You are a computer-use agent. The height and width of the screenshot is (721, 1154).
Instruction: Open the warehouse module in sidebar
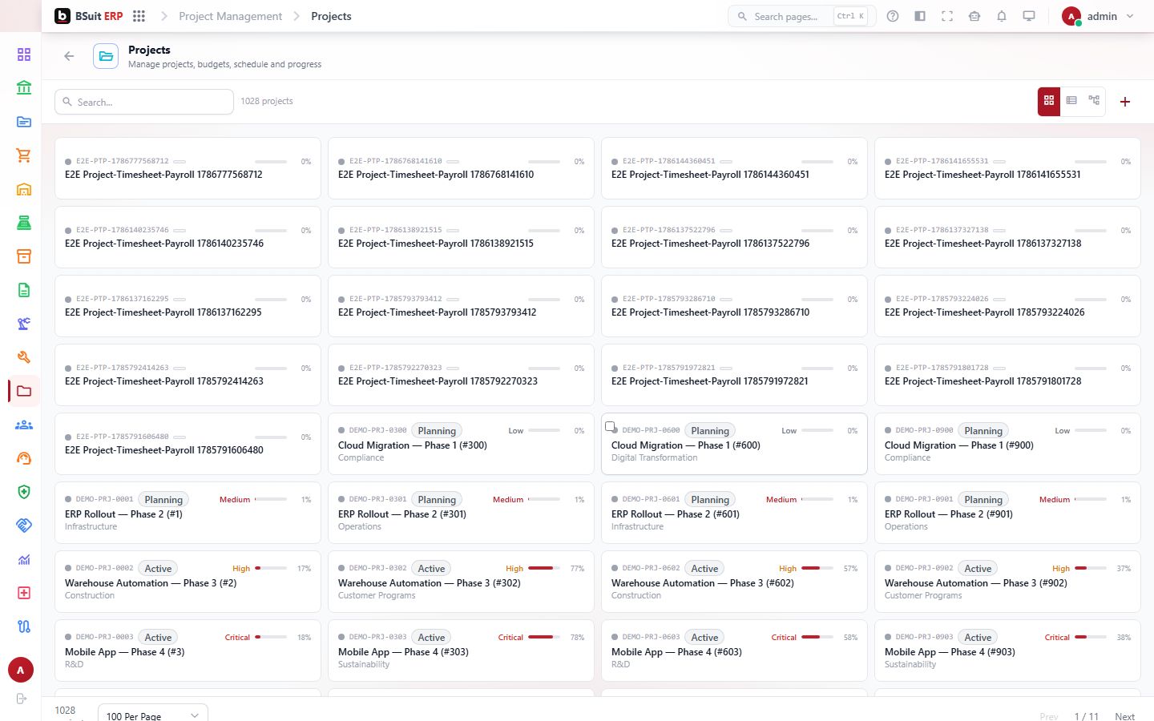click(24, 189)
